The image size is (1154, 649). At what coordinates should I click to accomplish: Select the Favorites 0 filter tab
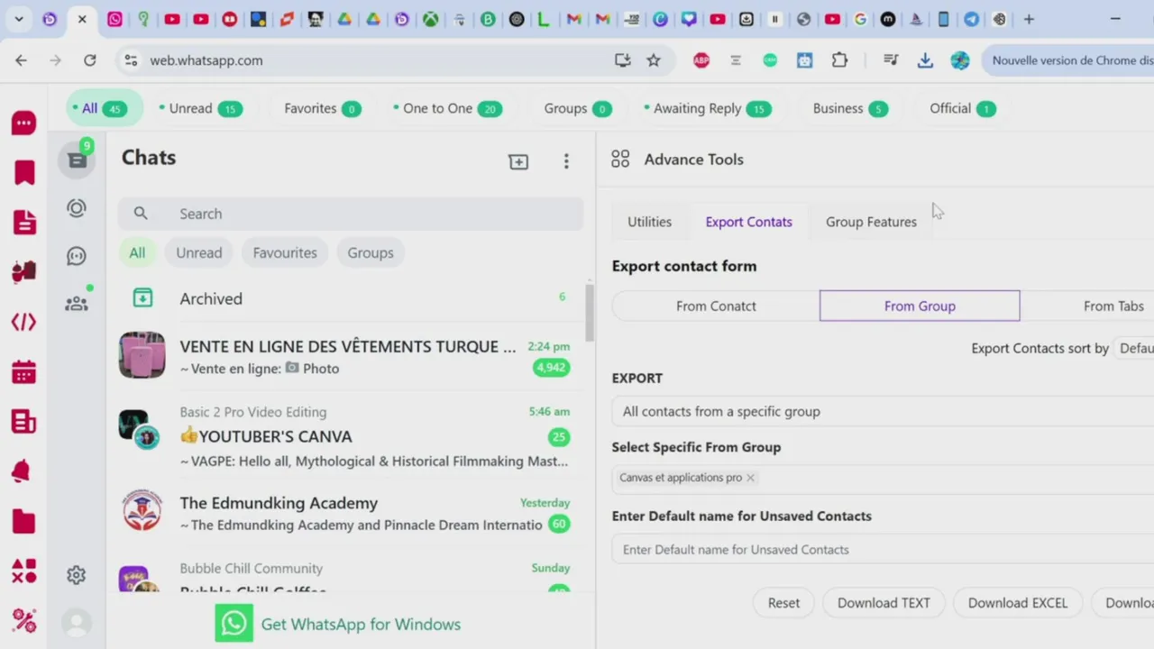[x=323, y=108]
